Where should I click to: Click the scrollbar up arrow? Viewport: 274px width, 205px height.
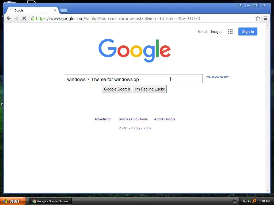(268, 26)
